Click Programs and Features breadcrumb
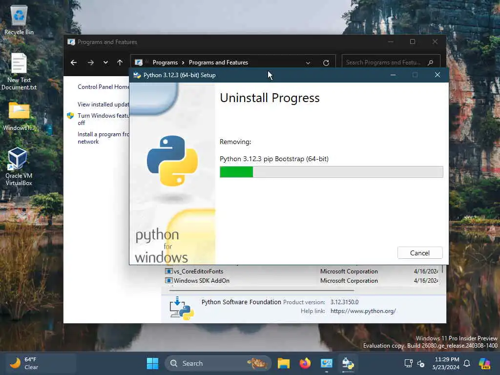Screen dimensions: 500x375 click(x=218, y=62)
